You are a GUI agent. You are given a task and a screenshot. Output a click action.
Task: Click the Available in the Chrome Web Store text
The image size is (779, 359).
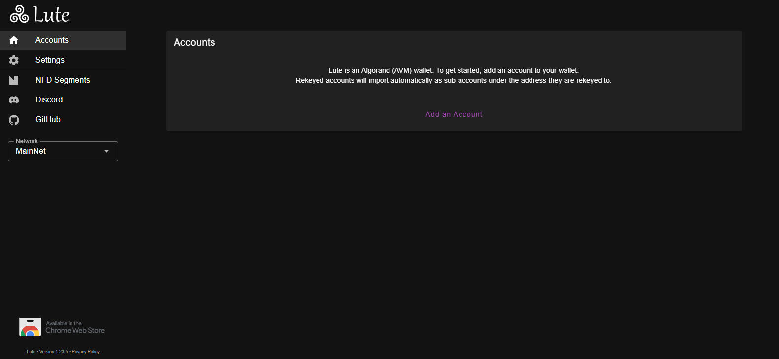(x=75, y=327)
